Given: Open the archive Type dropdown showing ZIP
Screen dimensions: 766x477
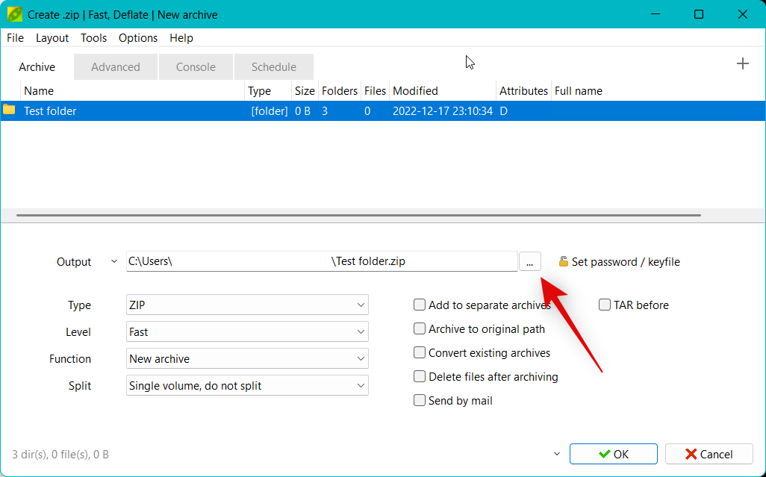Looking at the screenshot, I should pyautogui.click(x=247, y=305).
